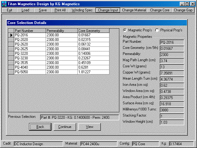Image resolution: width=197 pixels, height=148 pixels.
Task: Click the Change Core toolbar button
Action: 160,10
